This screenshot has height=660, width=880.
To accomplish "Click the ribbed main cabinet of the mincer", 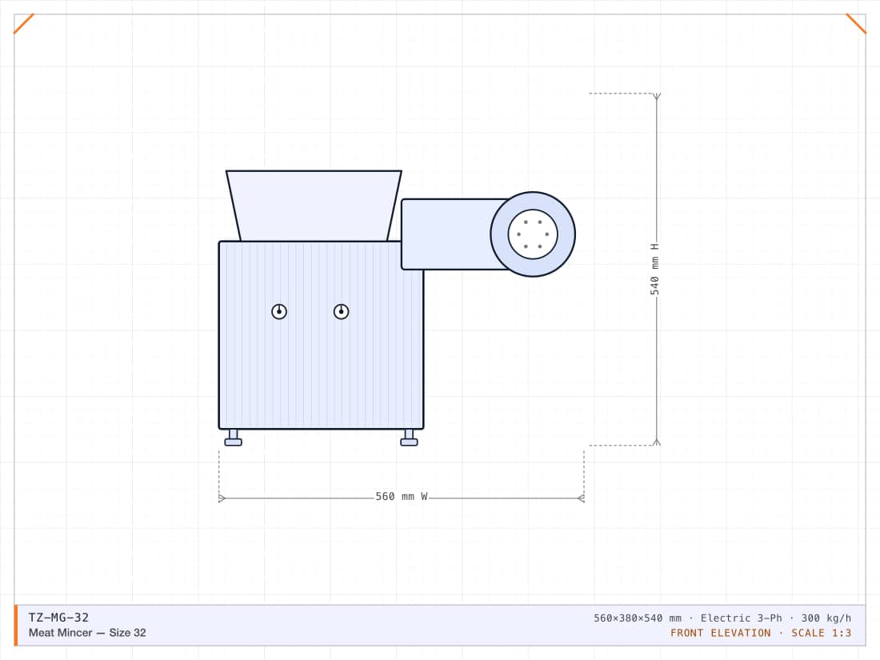I will point(321,335).
